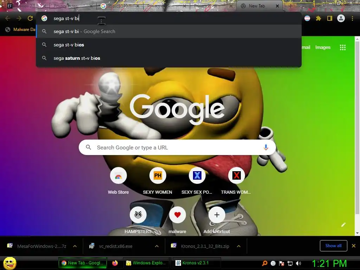
Task: Start voice search with the microphone
Action: 266,147
